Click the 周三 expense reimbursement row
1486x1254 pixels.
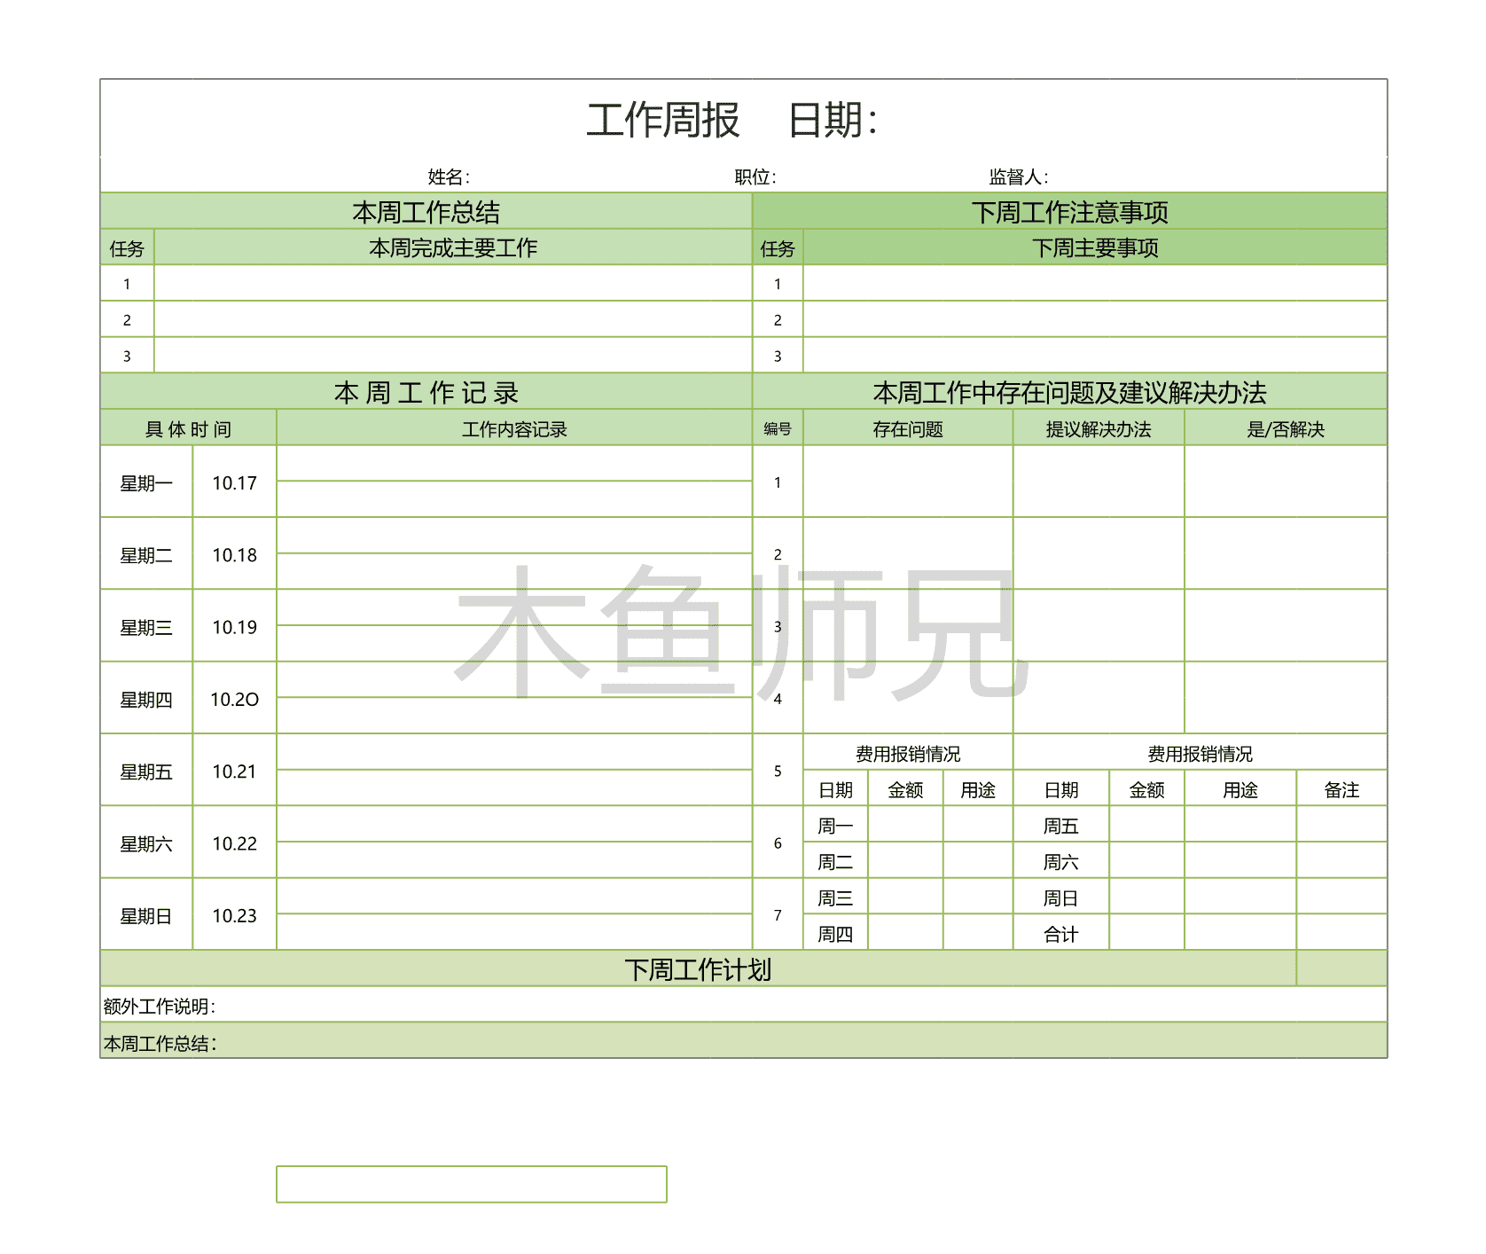coord(834,897)
